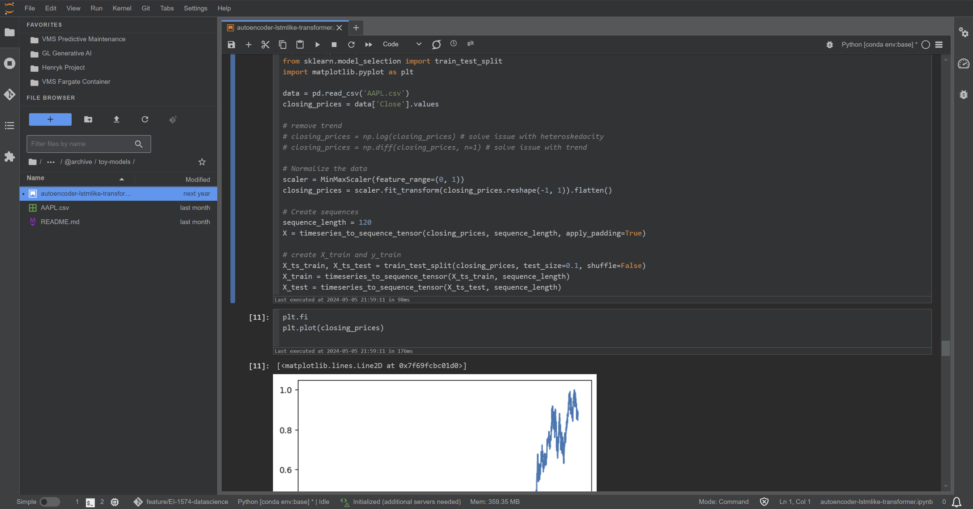Viewport: 973px width, 509px height.
Task: Star the toy-models folder as favorite
Action: pos(202,162)
